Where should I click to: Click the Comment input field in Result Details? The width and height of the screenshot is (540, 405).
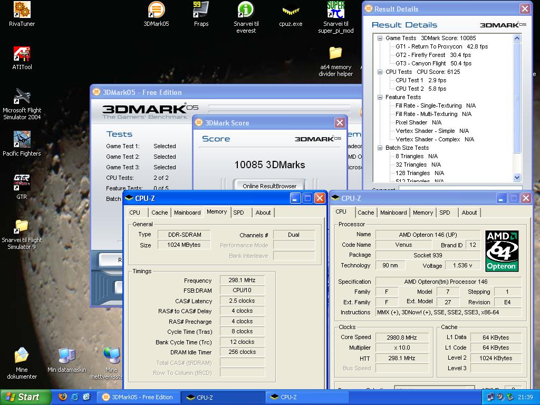(460, 189)
